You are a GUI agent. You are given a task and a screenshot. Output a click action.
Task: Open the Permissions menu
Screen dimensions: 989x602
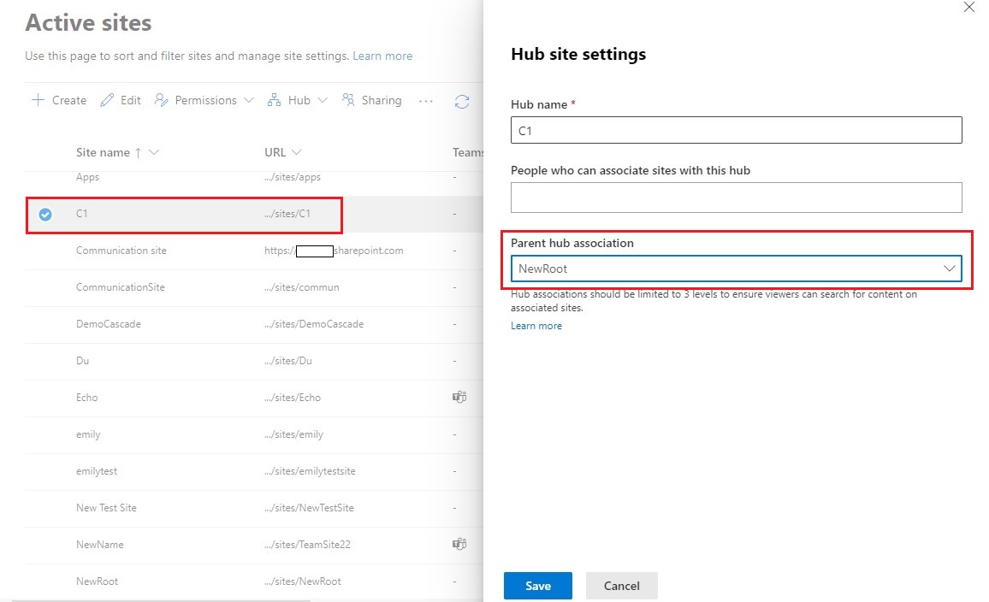coord(204,100)
